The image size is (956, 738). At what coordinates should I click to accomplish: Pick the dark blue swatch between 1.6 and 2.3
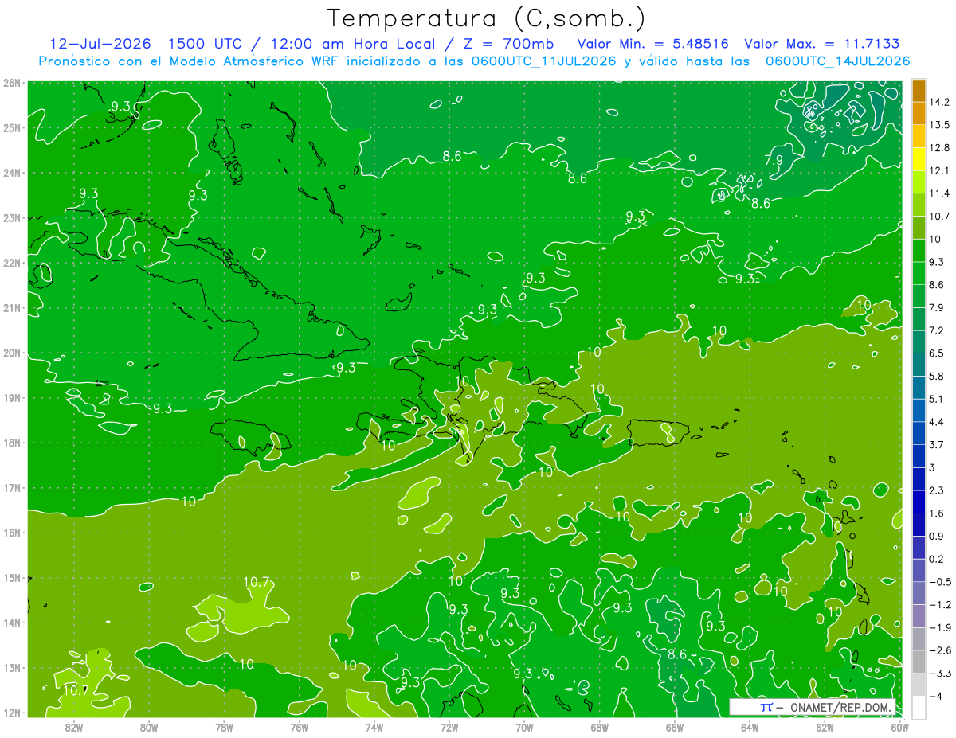919,502
